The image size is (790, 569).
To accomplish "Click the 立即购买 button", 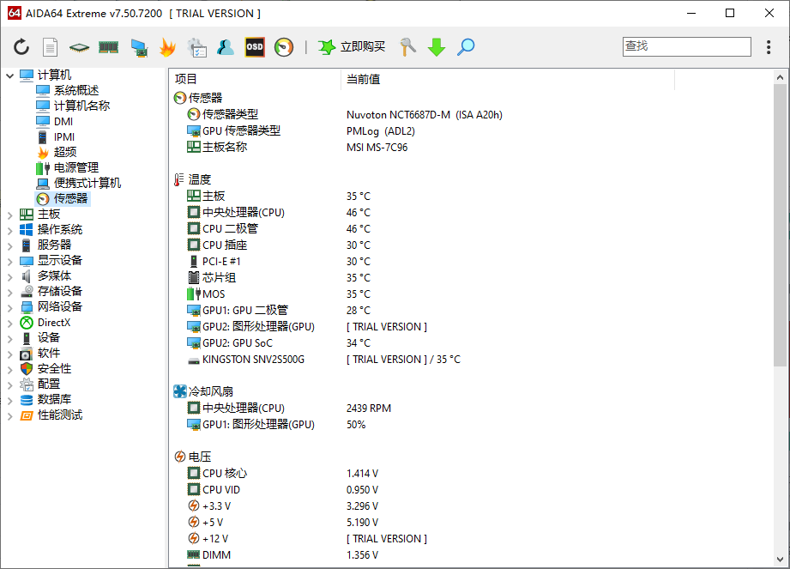I will coord(363,47).
